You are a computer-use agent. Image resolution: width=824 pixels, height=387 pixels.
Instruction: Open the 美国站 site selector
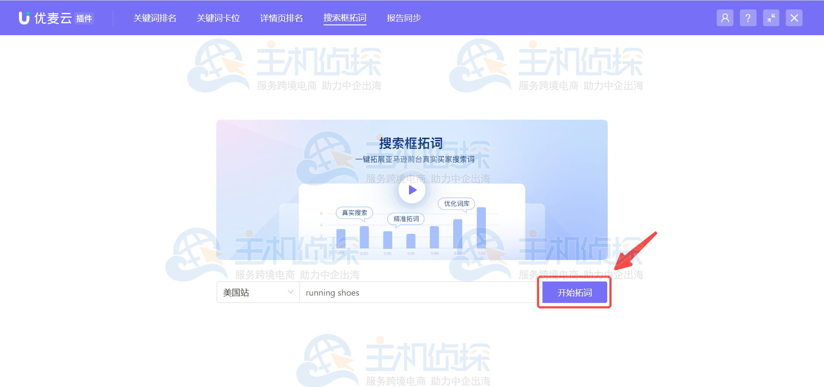click(253, 292)
